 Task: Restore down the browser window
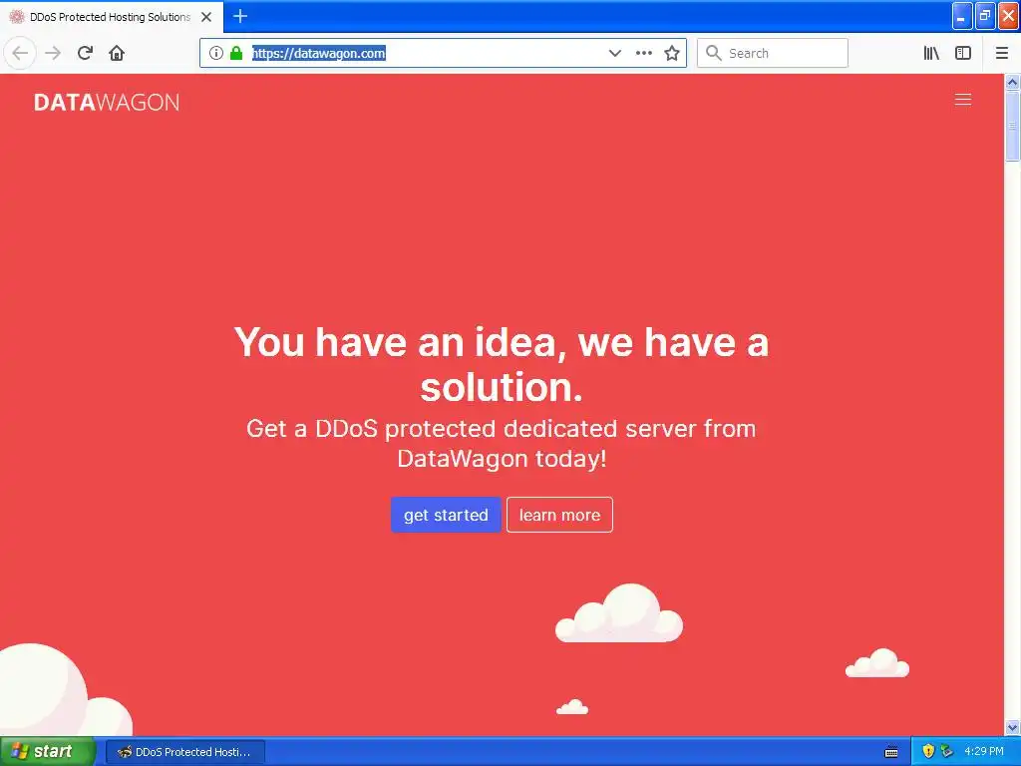coord(984,16)
